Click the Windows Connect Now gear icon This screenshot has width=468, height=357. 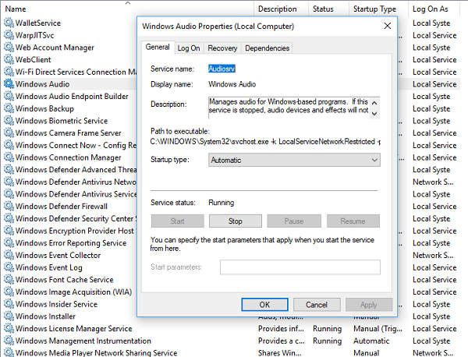9,145
